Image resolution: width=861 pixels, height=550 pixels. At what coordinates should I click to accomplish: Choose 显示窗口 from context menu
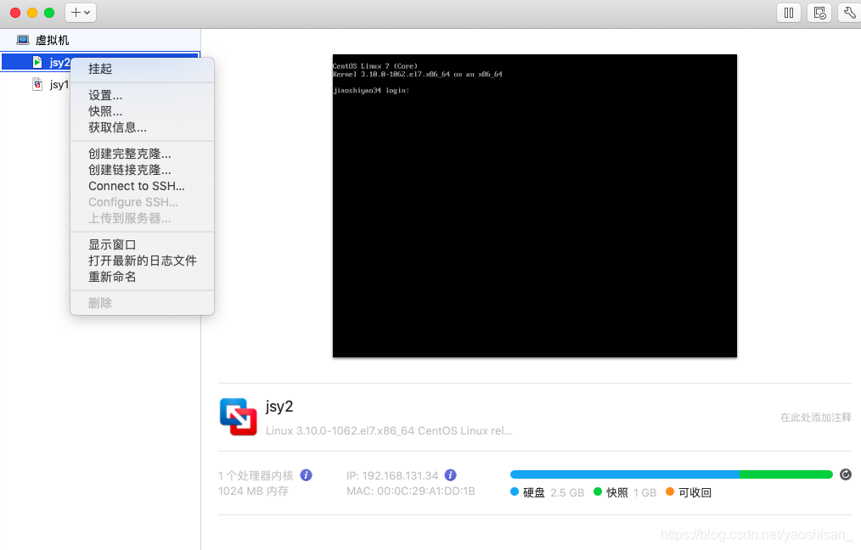point(142,244)
